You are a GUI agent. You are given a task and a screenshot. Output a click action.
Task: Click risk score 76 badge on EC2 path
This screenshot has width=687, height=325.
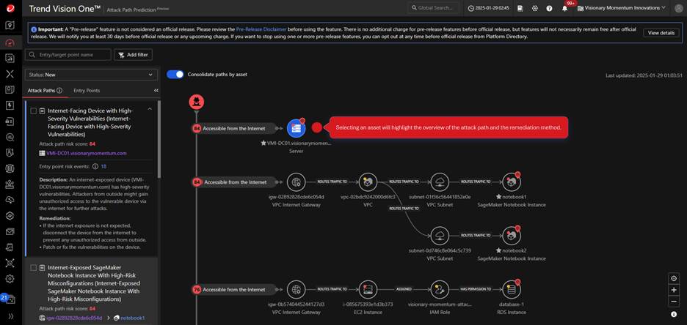click(x=197, y=290)
